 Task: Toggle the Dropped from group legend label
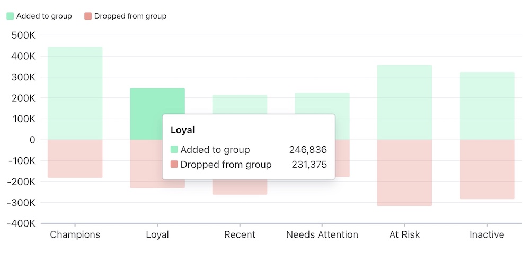[x=130, y=16]
